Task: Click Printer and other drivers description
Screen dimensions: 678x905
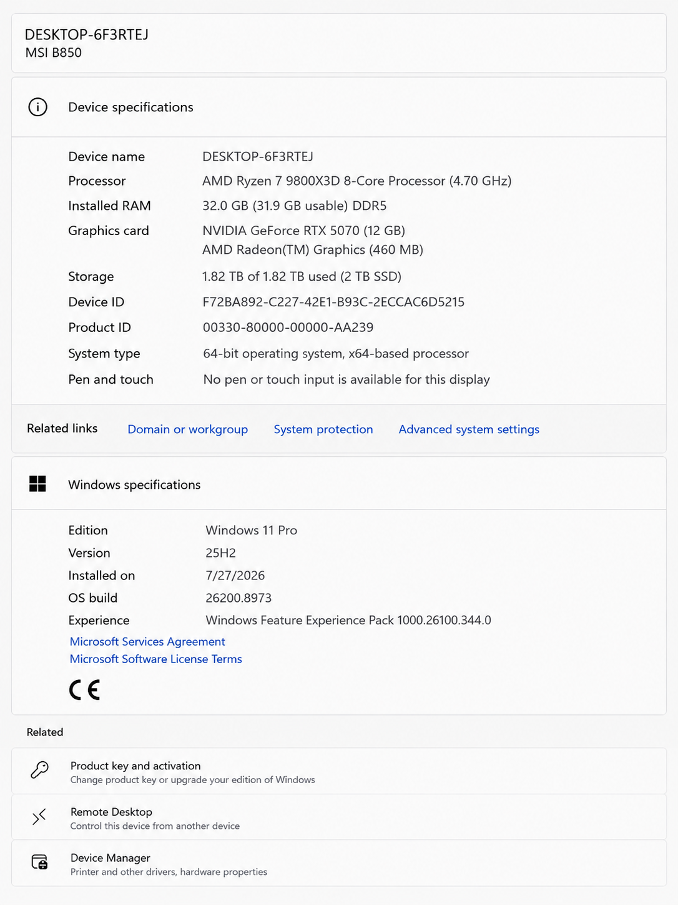Action: (x=169, y=872)
